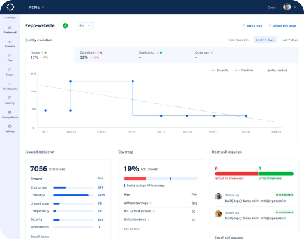Viewport: 304px width, 239px height.
Task: Open the Issues sidebar icon
Action: click(10, 69)
